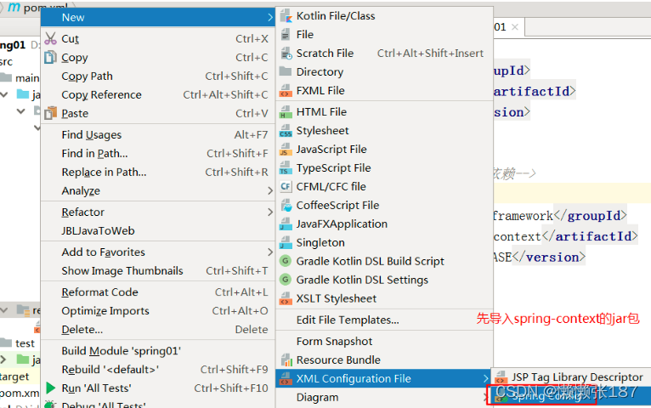Click the File document icon
651x408 pixels.
(286, 35)
